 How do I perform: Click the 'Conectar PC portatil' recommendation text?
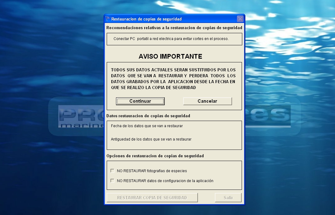pyautogui.click(x=171, y=39)
